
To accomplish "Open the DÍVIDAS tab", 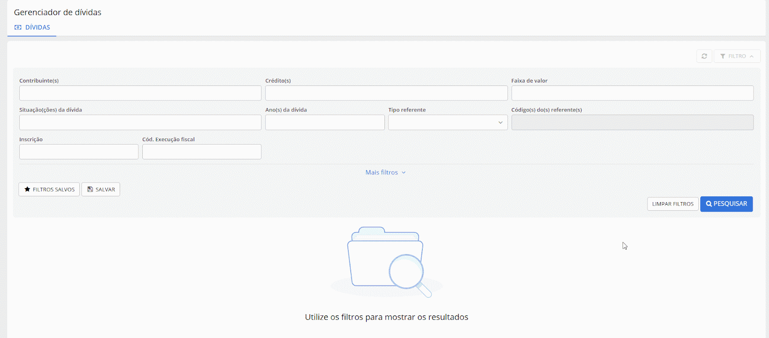I will tap(32, 27).
